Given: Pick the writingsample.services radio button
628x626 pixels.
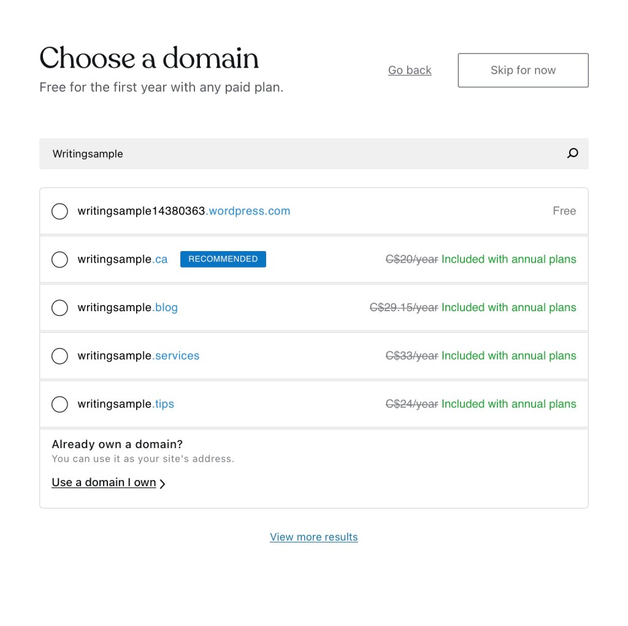Looking at the screenshot, I should click(x=59, y=356).
